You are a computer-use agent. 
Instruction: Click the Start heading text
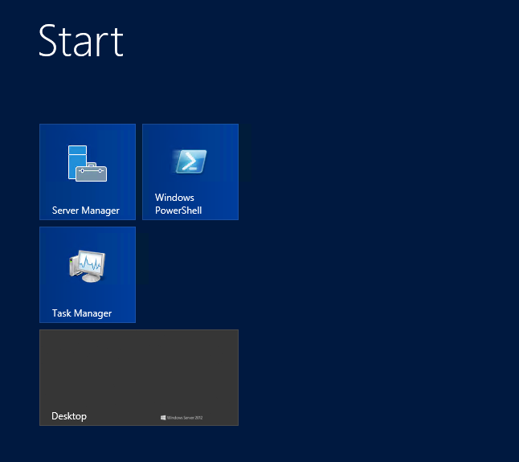[81, 41]
